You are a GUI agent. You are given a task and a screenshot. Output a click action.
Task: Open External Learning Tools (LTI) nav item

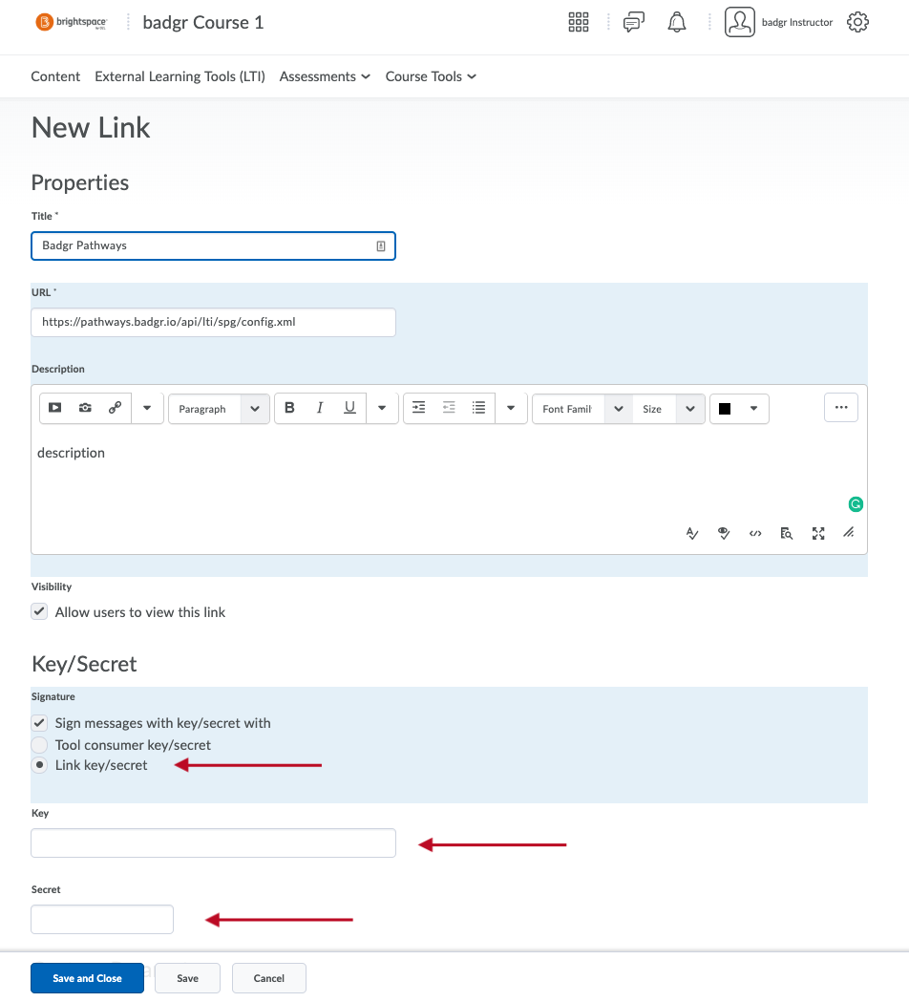click(180, 76)
